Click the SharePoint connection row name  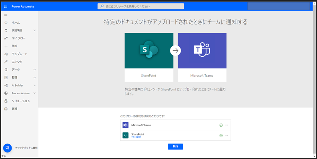(138, 134)
